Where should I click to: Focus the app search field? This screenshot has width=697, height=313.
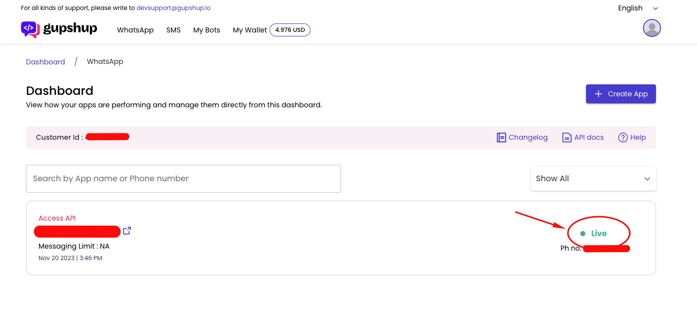click(183, 179)
